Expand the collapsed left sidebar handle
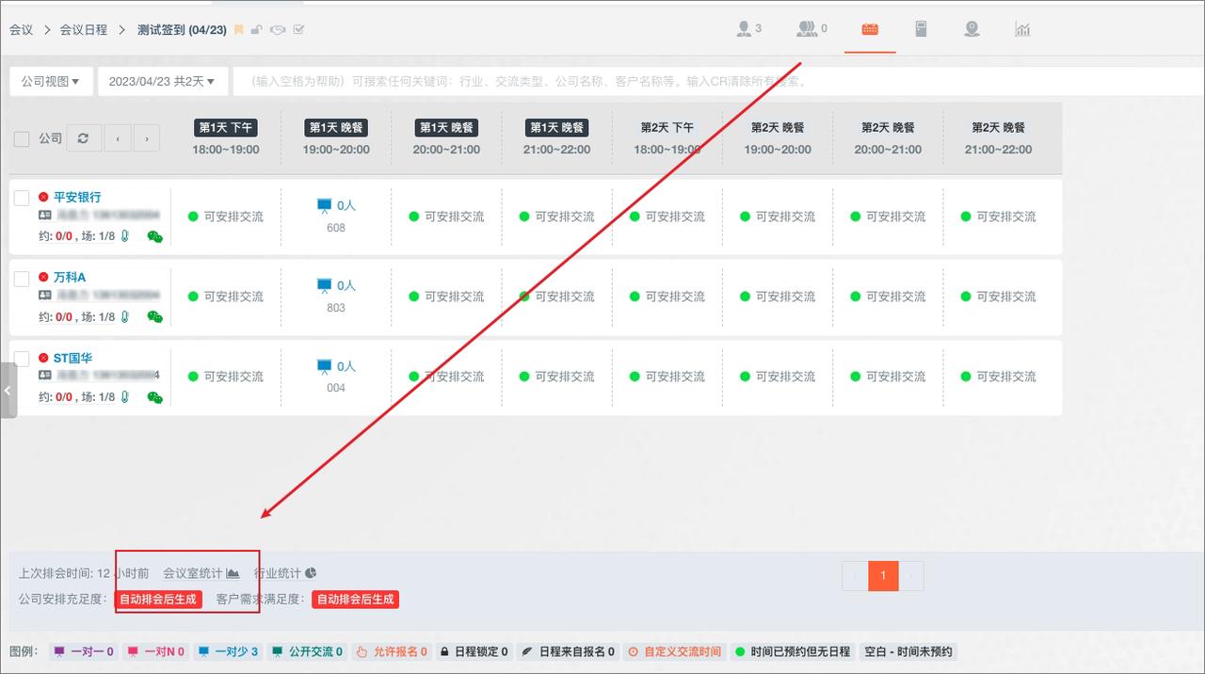This screenshot has height=674, width=1205. tap(8, 391)
